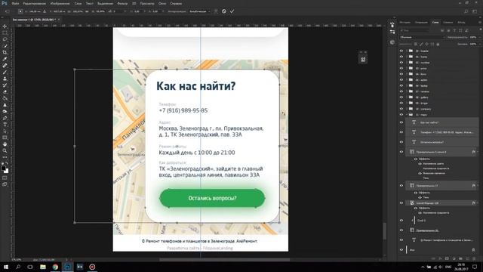Select the Hand tool

click(x=5, y=144)
